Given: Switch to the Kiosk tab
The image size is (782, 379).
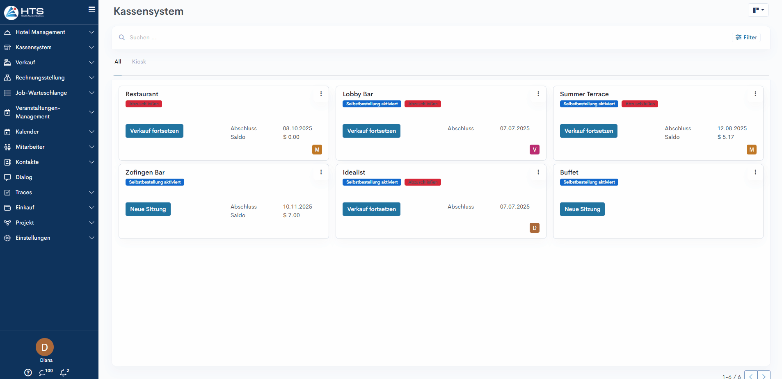Looking at the screenshot, I should click(139, 61).
